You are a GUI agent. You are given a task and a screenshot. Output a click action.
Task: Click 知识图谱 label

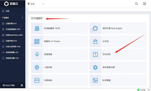106,80
